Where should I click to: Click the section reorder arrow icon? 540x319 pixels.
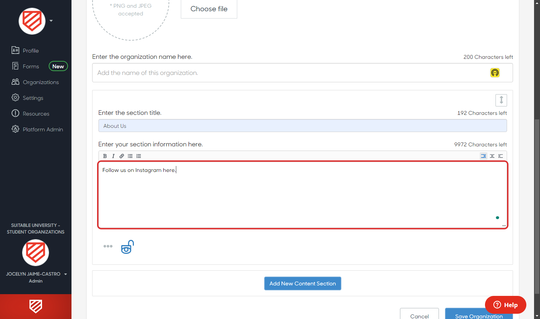pos(501,100)
